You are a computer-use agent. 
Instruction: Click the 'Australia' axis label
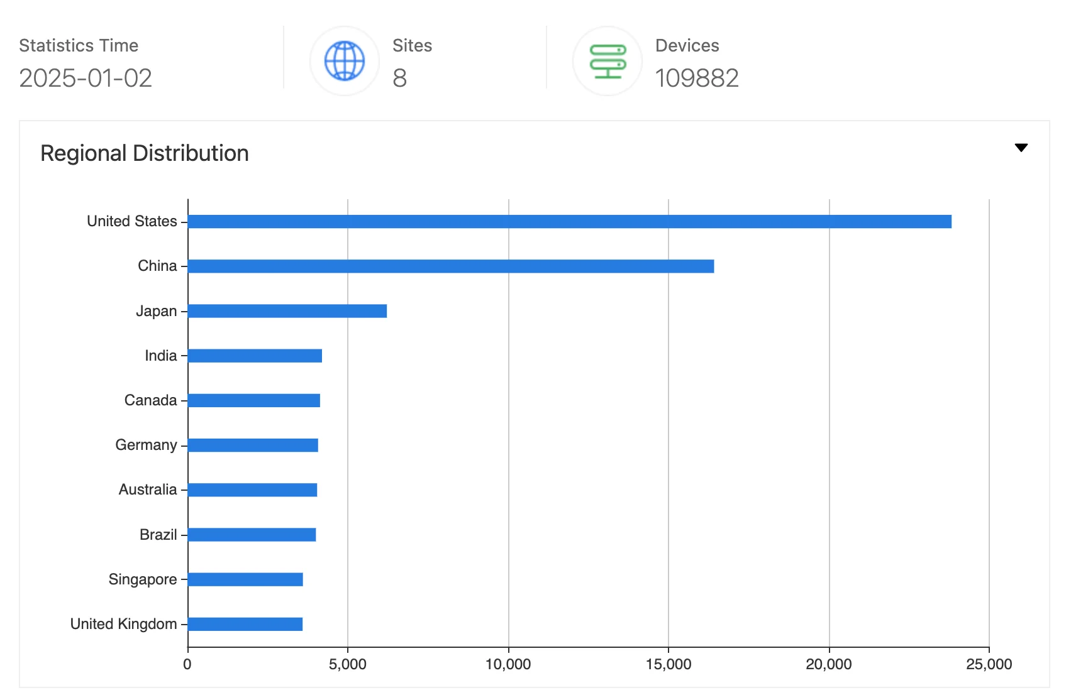pos(148,489)
